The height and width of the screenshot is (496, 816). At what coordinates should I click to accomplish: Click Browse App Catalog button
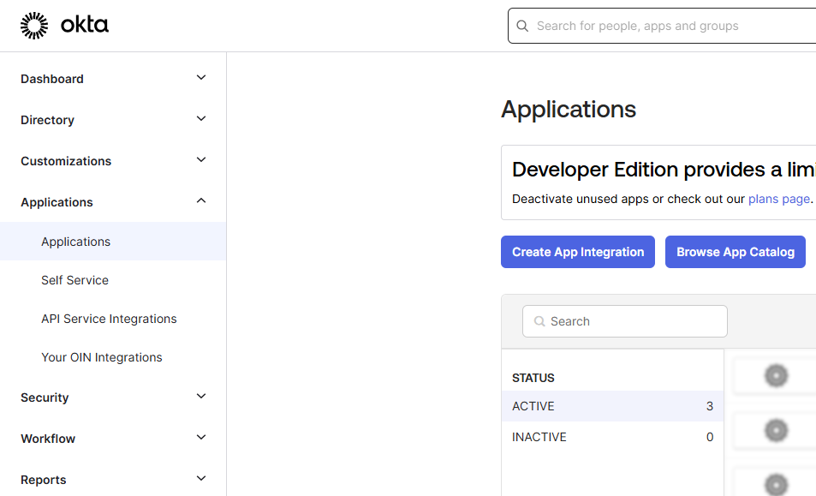pos(736,252)
